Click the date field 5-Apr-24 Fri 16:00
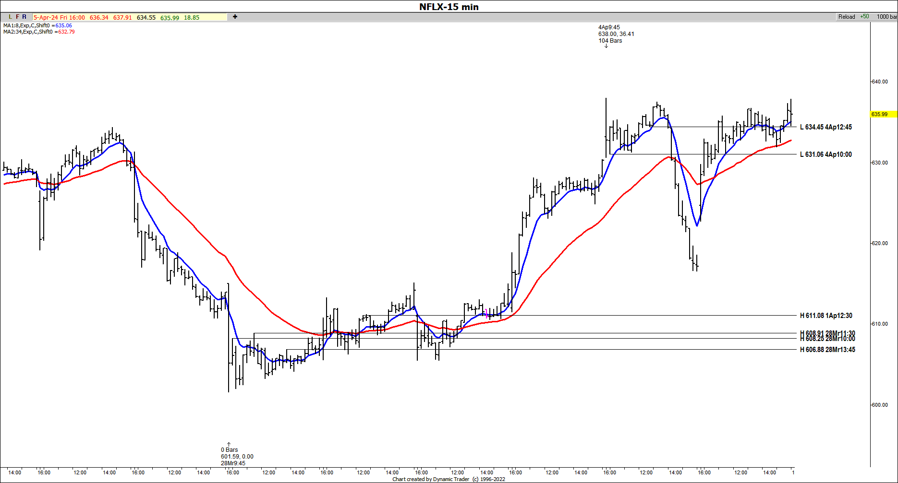 [59, 17]
